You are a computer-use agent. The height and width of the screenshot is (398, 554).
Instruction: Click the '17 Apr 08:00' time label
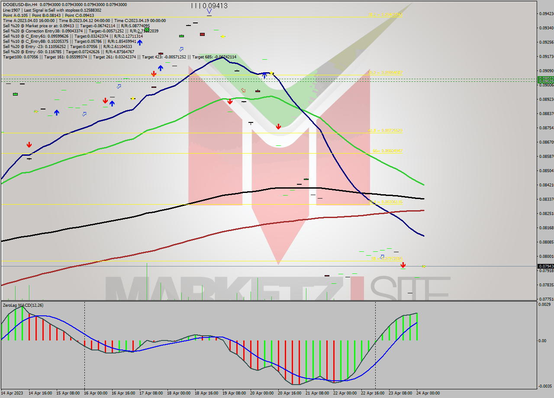tap(151, 393)
